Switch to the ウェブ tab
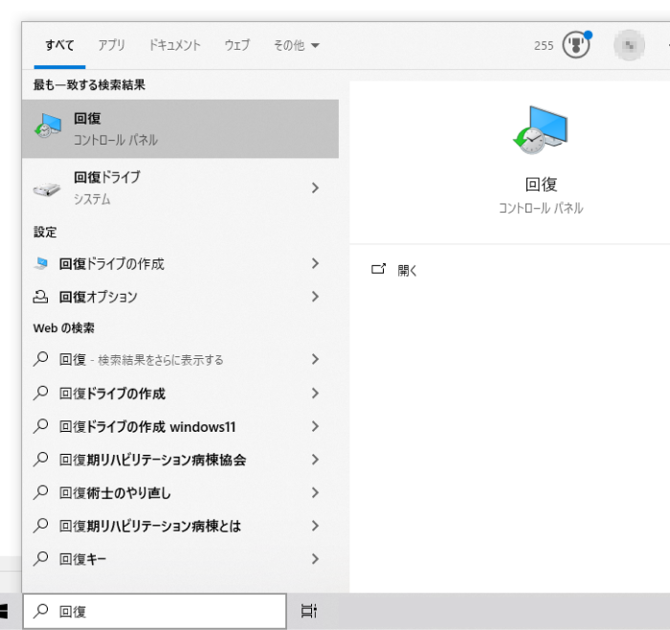 point(237,45)
